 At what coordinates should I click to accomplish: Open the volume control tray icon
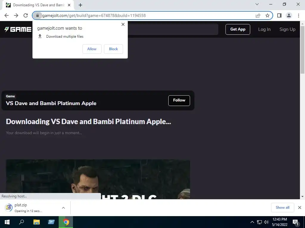click(266, 222)
